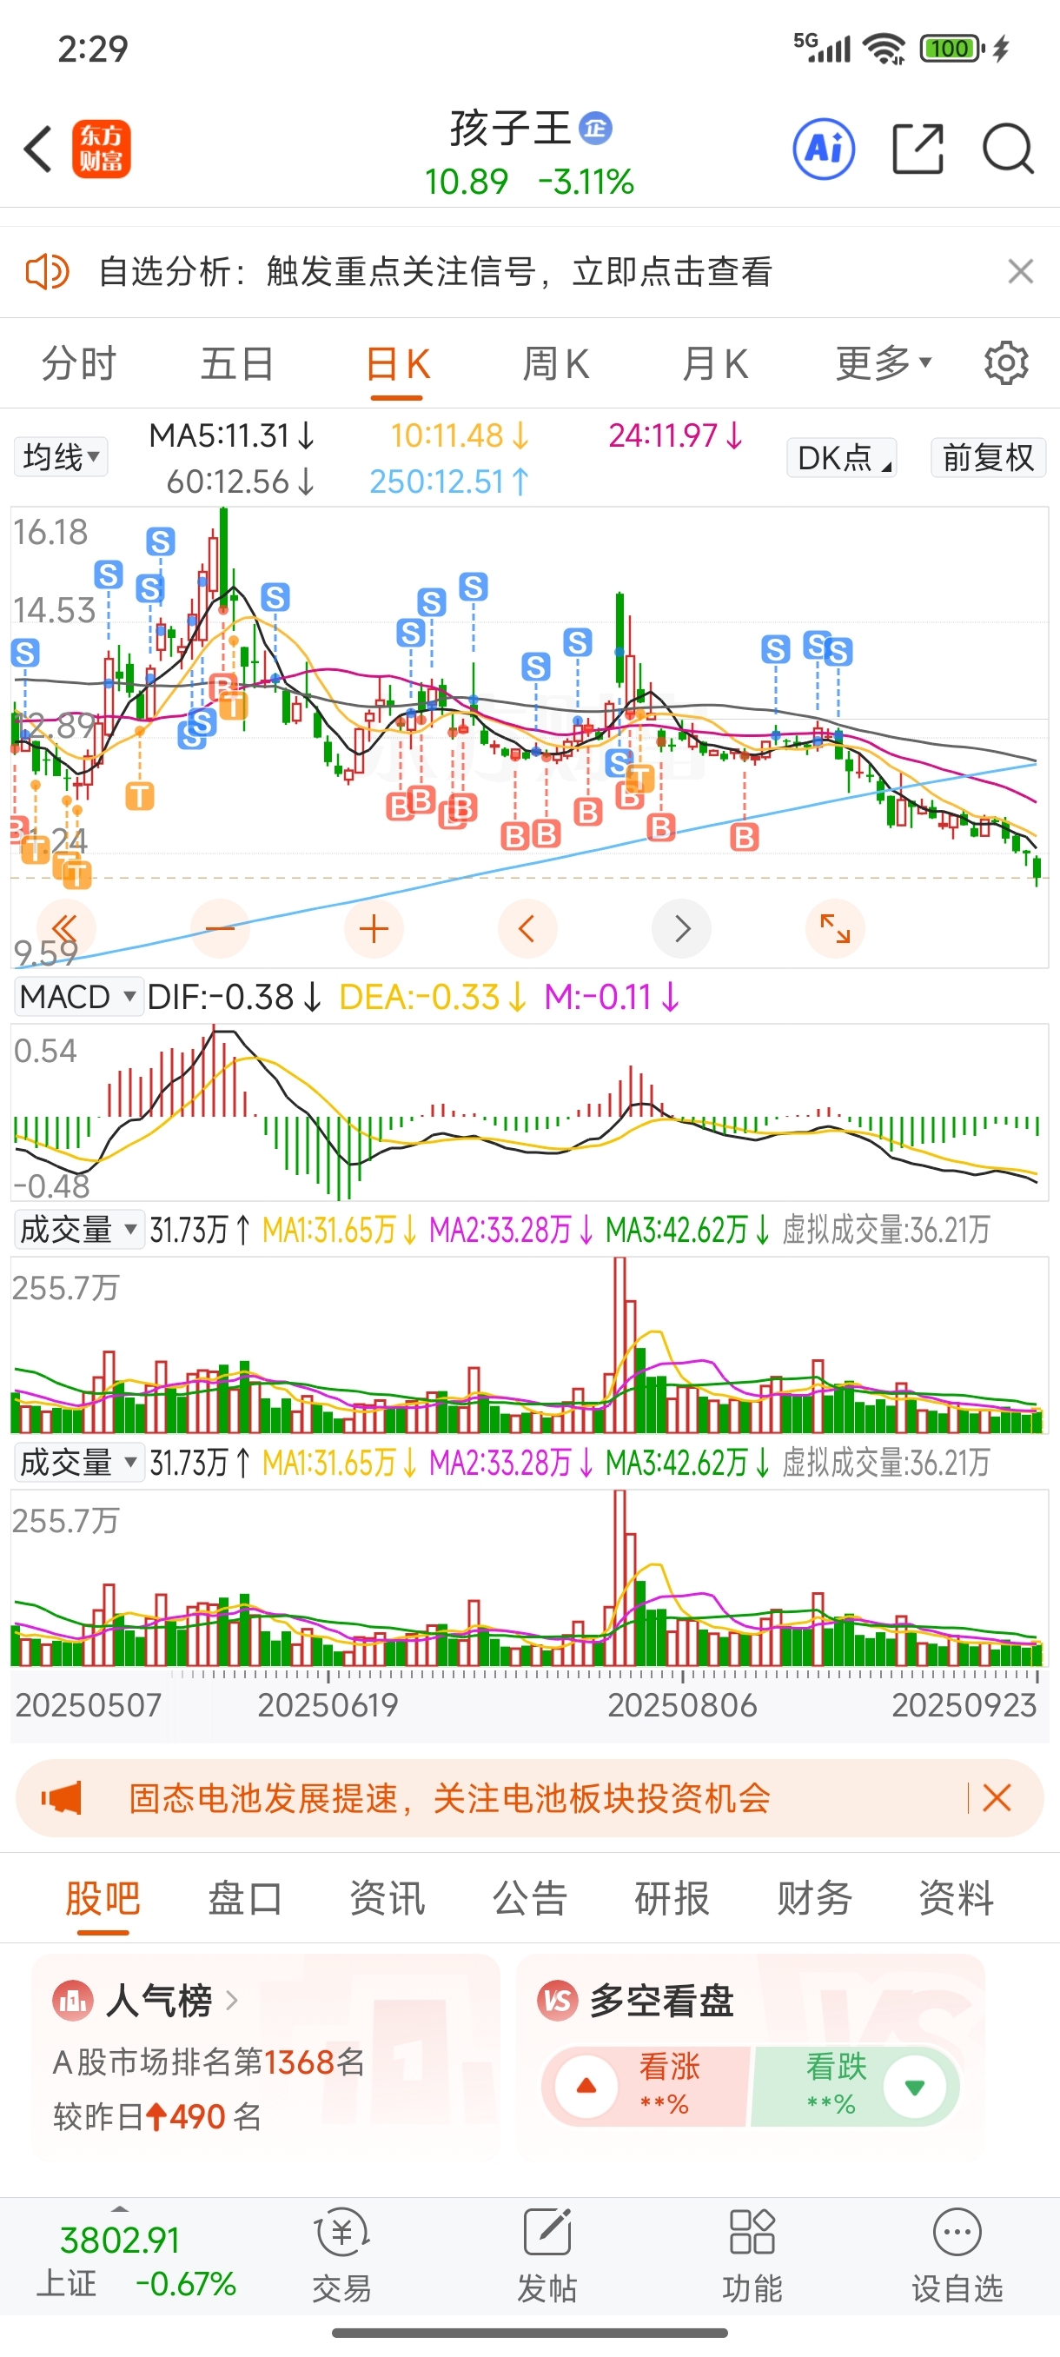Tap the 250:12.51 moving average value
The height and width of the screenshot is (2357, 1060).
449,481
